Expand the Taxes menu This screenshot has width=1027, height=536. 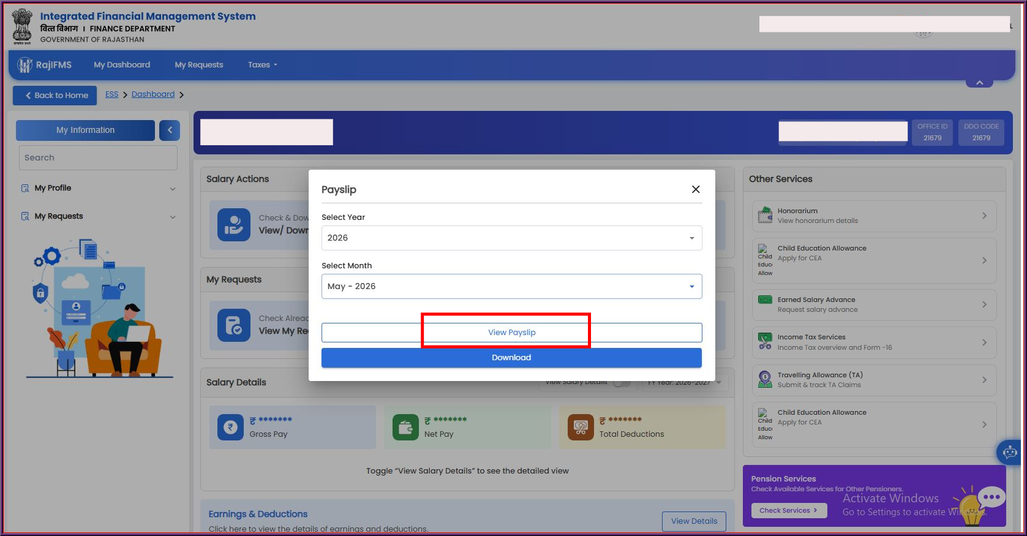(x=263, y=65)
